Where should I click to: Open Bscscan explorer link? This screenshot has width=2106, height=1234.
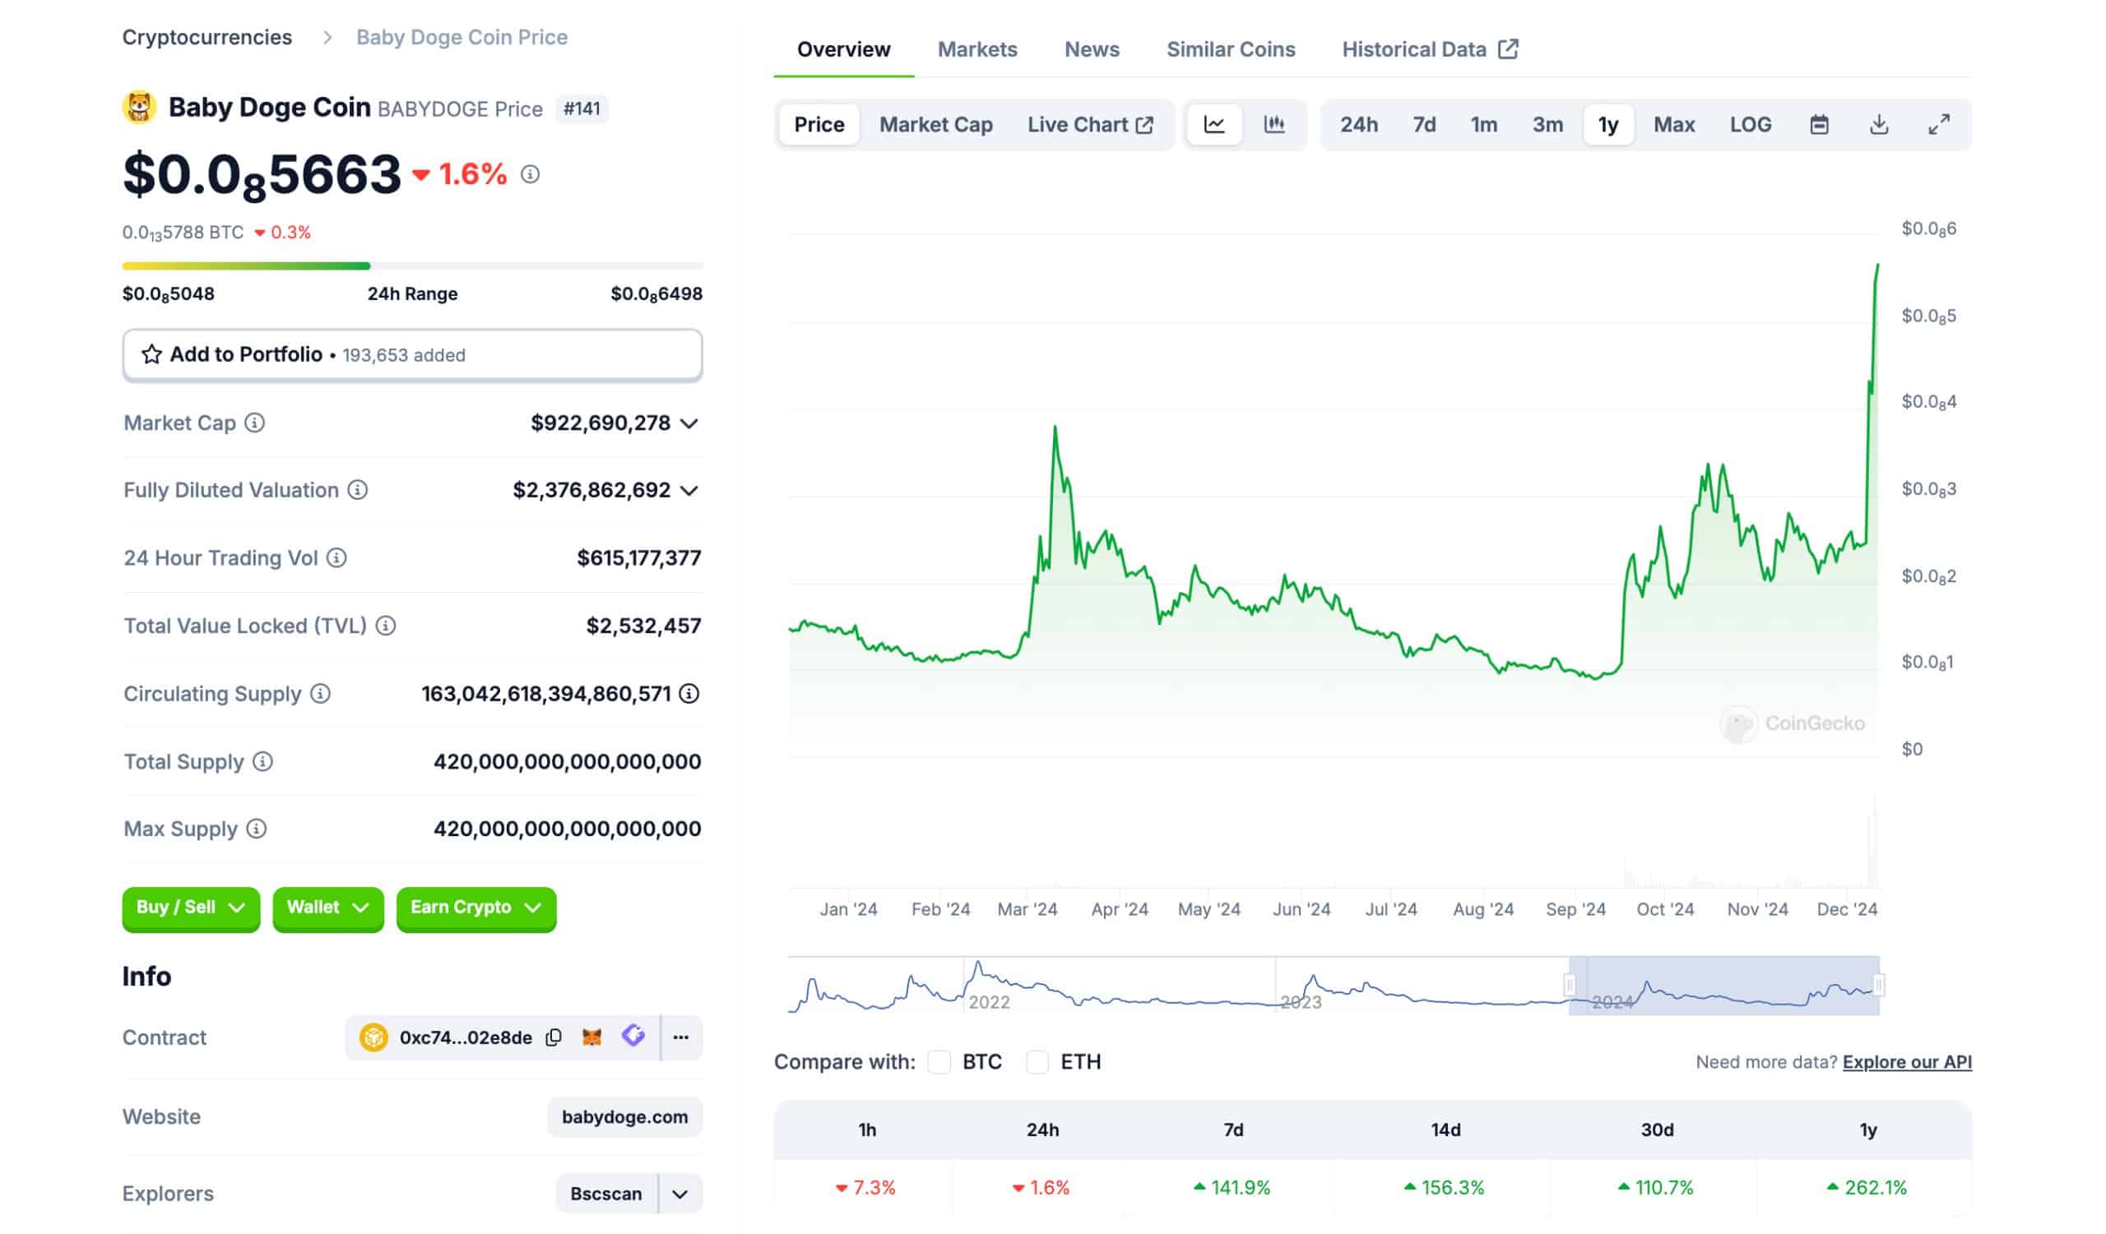606,1194
